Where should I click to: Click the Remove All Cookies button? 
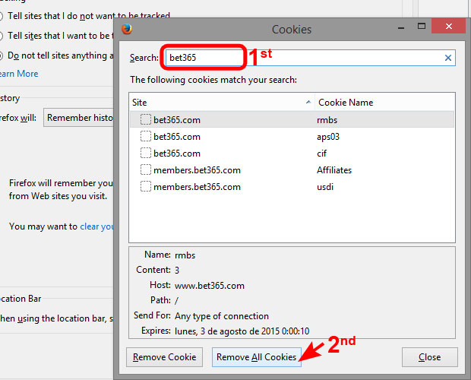point(257,357)
